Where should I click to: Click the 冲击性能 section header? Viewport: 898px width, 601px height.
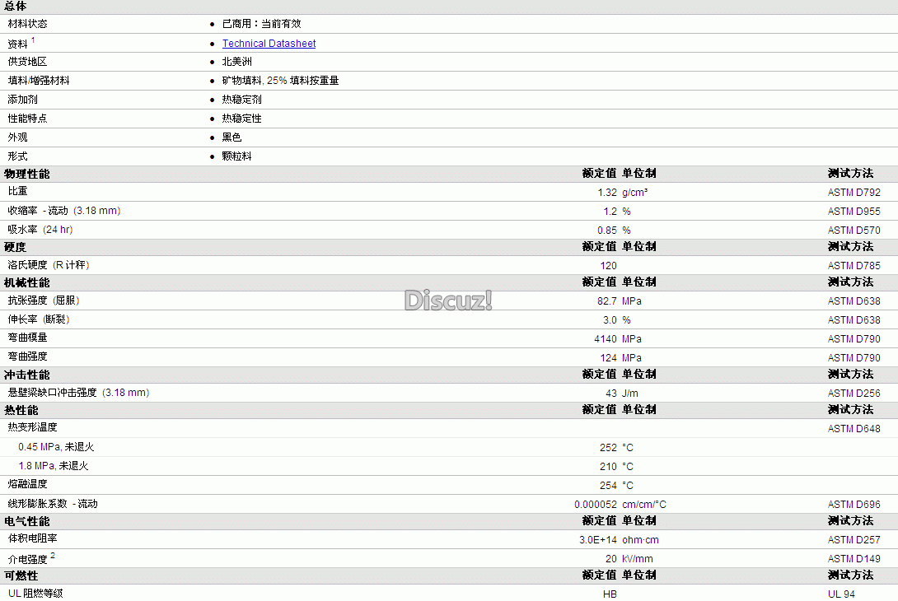[27, 375]
